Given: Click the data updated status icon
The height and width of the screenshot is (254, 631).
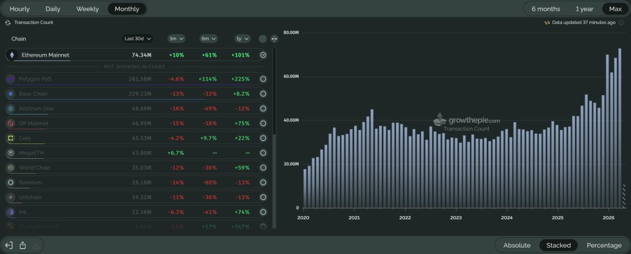Looking at the screenshot, I should coord(547,23).
